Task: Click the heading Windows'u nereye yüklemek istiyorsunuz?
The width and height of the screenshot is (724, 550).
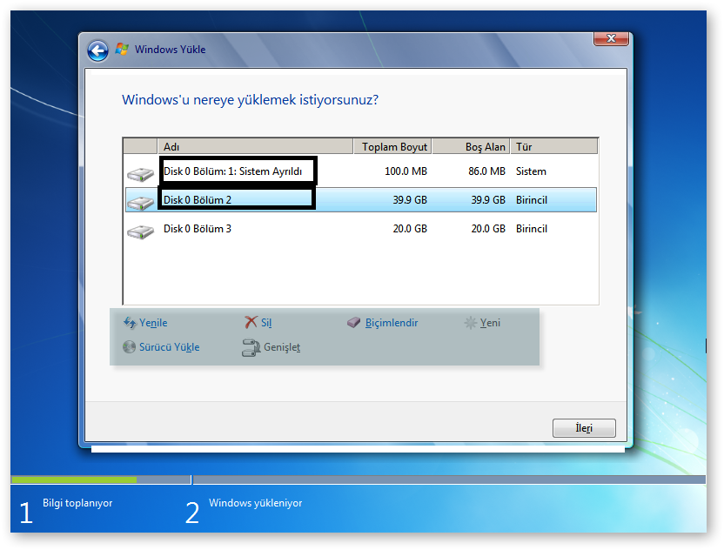Action: (251, 100)
